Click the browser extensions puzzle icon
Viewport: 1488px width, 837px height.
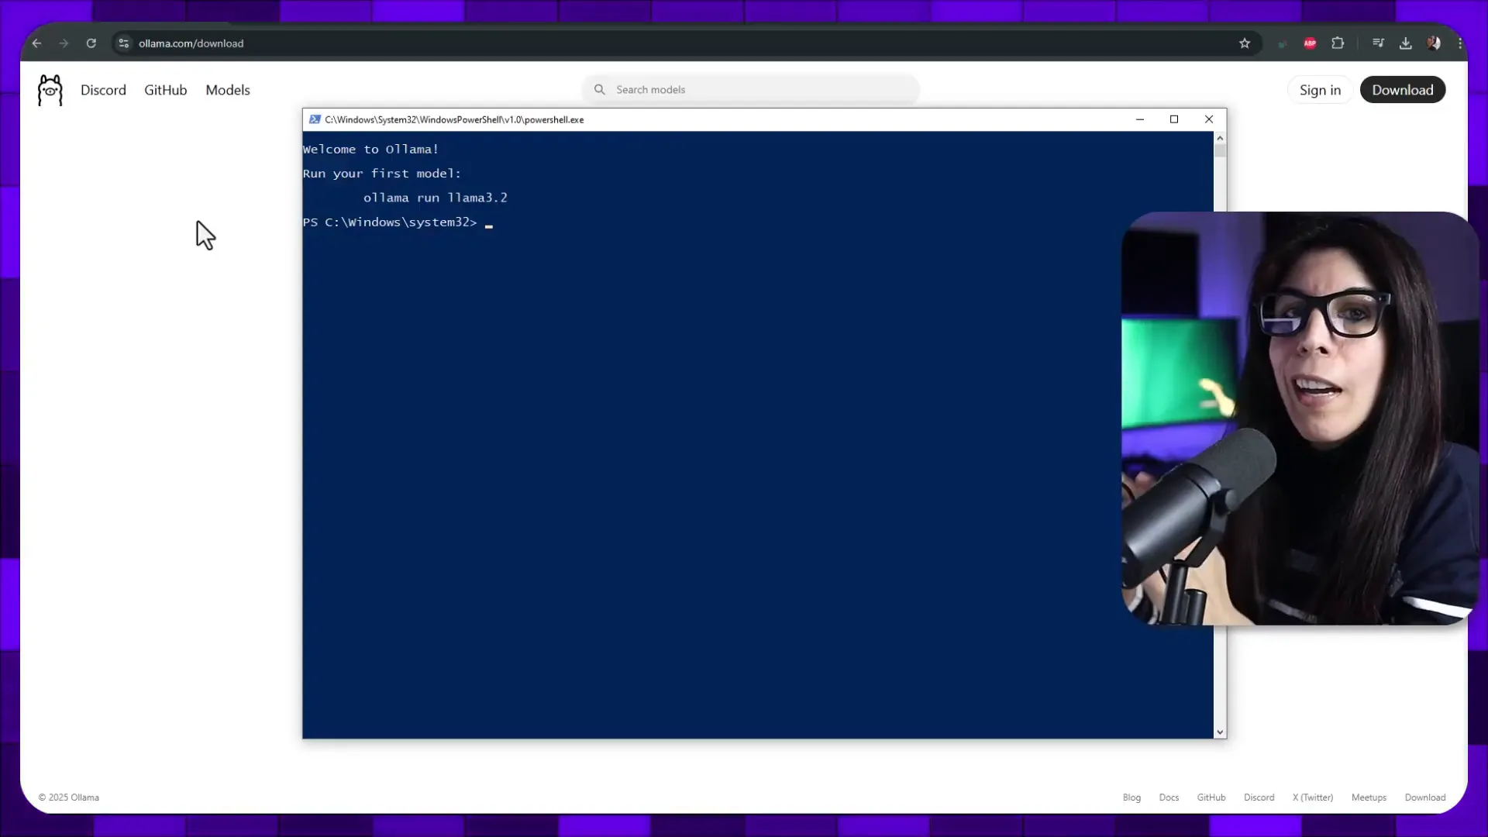click(1338, 43)
